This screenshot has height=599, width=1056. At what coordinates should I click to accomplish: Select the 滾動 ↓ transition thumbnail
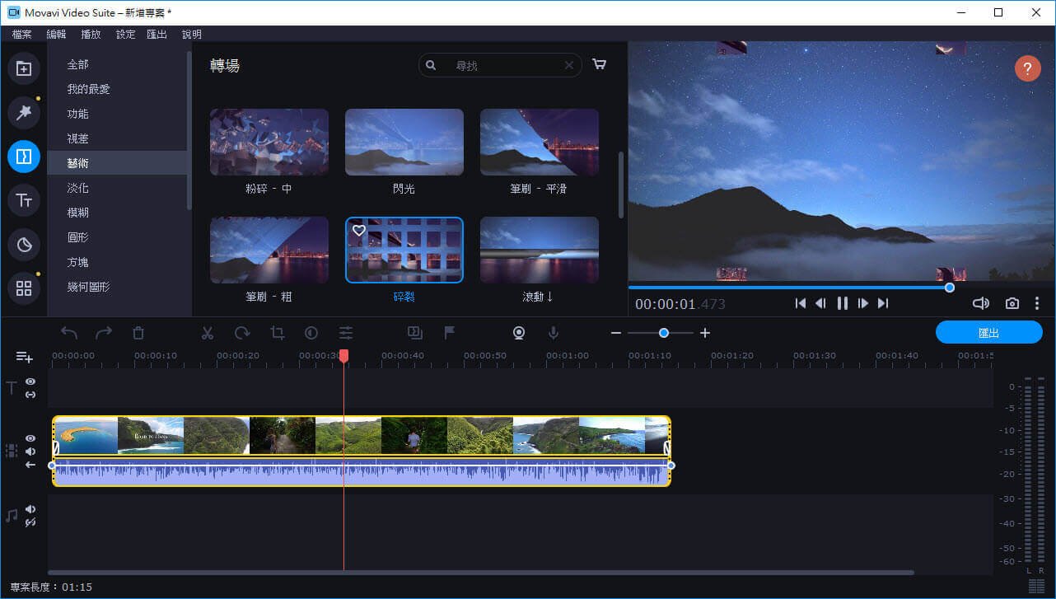[540, 250]
